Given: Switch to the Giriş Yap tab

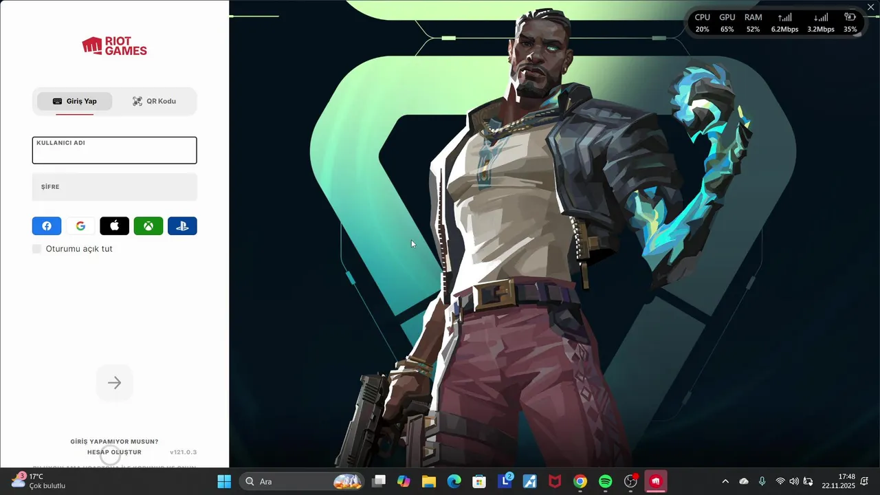Looking at the screenshot, I should pyautogui.click(x=74, y=101).
